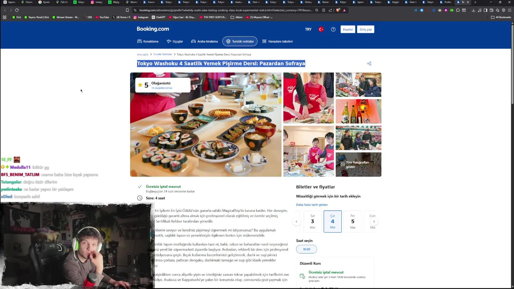Screen dimensions: 514x289
Task: Select the 10:00 time slot
Action: pos(306,249)
